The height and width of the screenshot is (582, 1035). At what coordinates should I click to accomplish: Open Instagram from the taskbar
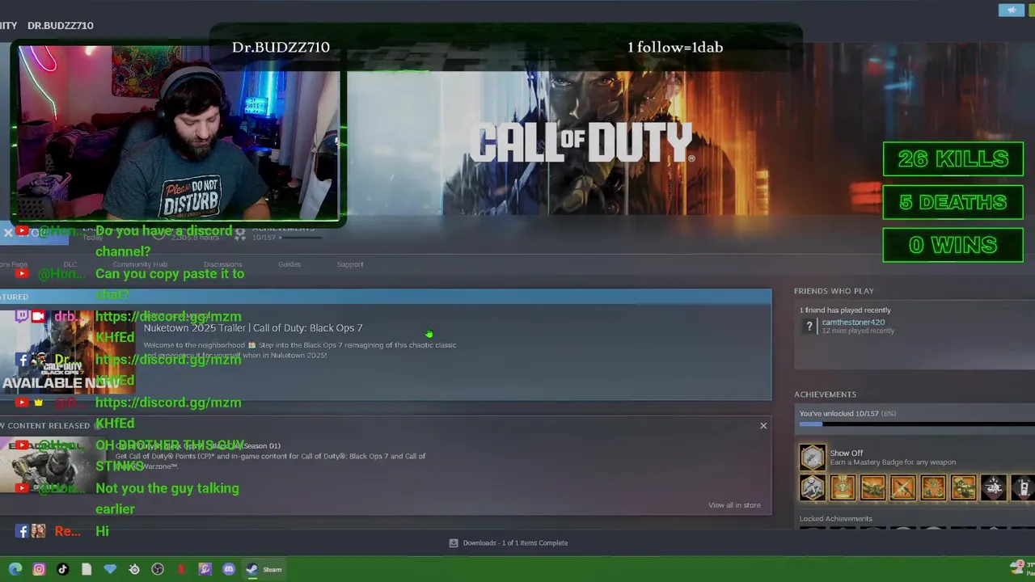39,569
